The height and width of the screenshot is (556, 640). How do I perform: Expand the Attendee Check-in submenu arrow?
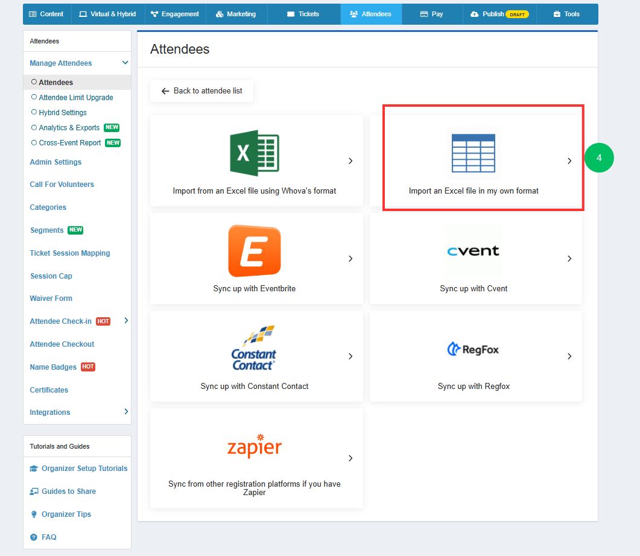coord(126,321)
